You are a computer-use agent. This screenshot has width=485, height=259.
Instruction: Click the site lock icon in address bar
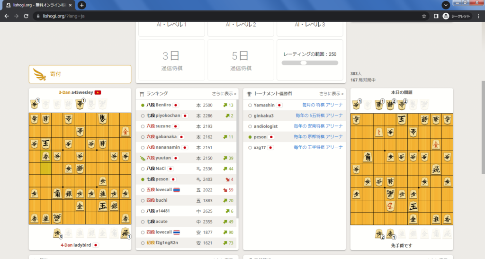pos(38,16)
